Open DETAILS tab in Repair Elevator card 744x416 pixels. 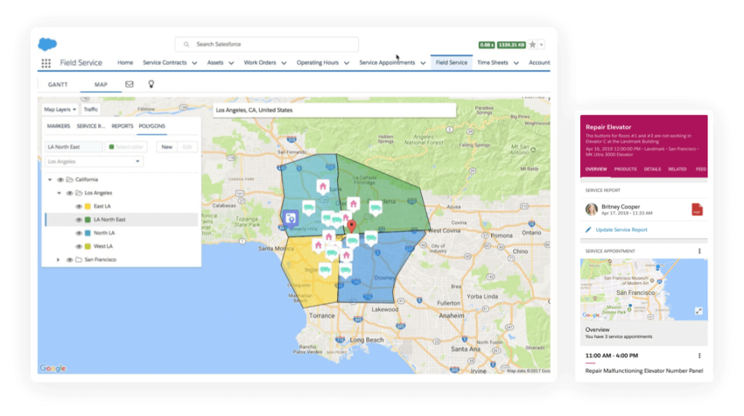click(x=652, y=169)
